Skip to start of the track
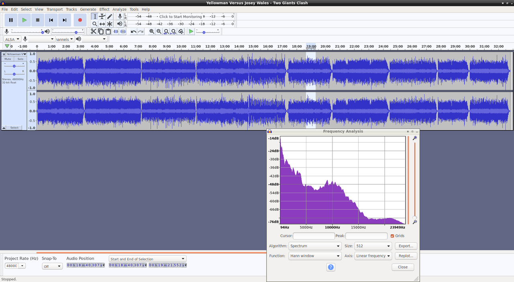This screenshot has width=514, height=282. click(51, 20)
